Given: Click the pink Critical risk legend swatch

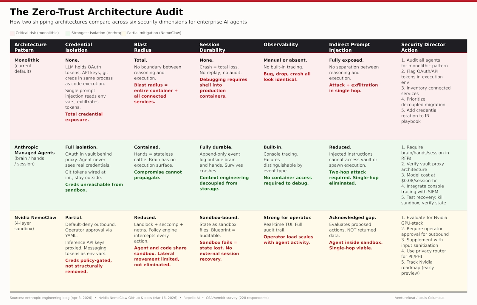Looking at the screenshot, I should coord(12,33).
